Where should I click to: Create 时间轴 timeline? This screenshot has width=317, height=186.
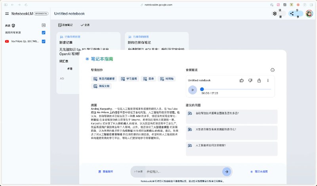(x=167, y=79)
